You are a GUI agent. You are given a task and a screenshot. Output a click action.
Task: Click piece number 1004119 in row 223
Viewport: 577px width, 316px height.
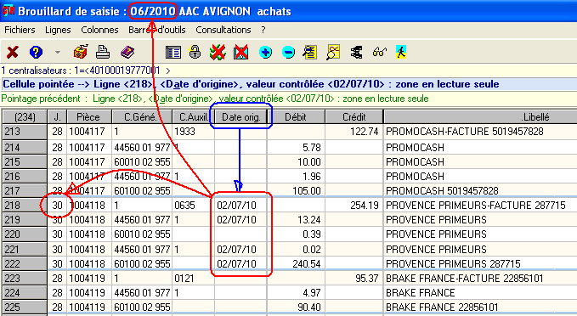pyautogui.click(x=87, y=278)
